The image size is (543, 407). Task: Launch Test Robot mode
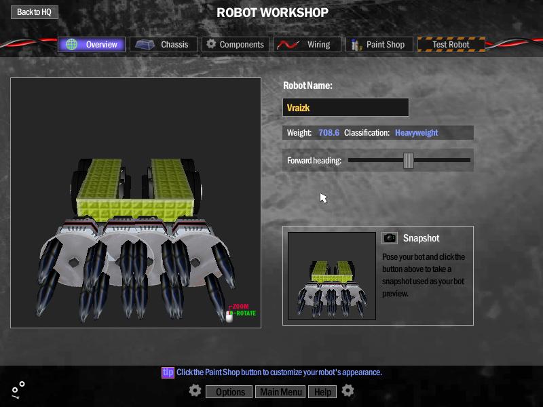(x=451, y=44)
